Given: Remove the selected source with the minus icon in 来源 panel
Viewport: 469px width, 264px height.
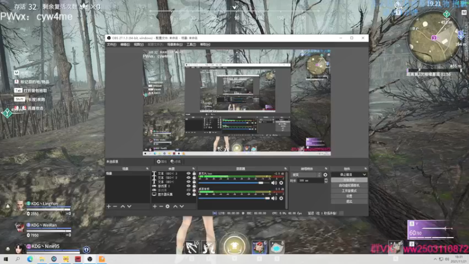Looking at the screenshot, I should [x=161, y=207].
